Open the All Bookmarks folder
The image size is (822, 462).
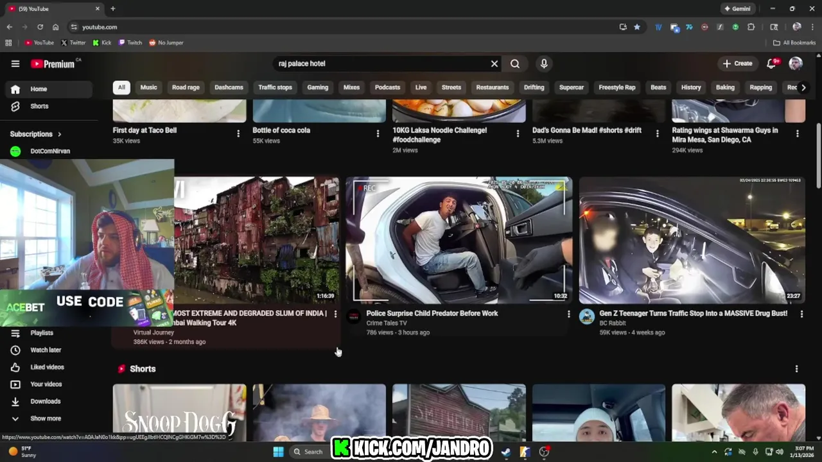[794, 42]
